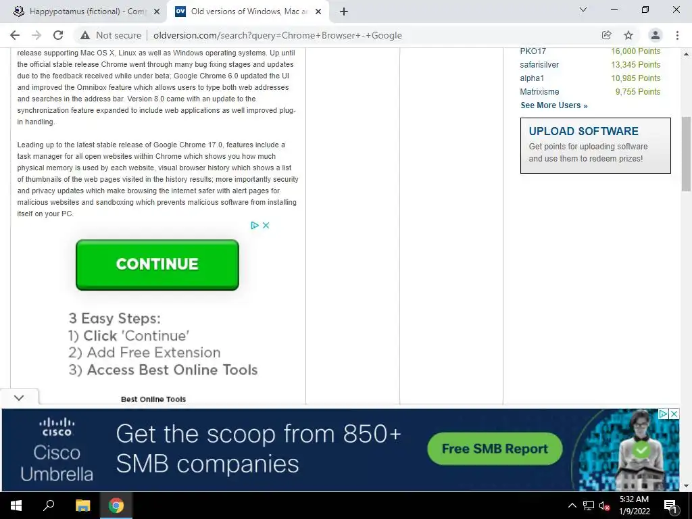Click the Get the scoop headline text
The height and width of the screenshot is (519, 692).
coord(259,449)
